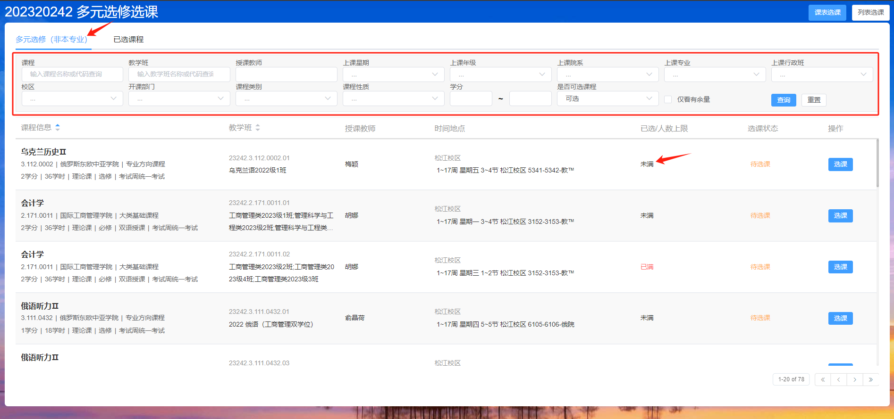Enable the 仅看有余量 checkbox
The height and width of the screenshot is (419, 894).
point(668,99)
